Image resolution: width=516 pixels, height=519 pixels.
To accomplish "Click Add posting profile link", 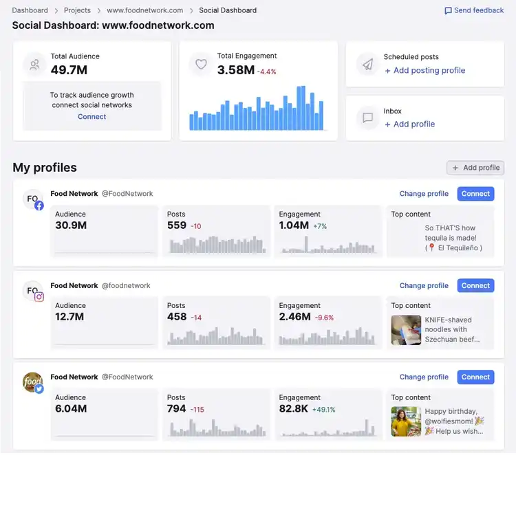I will tap(425, 70).
